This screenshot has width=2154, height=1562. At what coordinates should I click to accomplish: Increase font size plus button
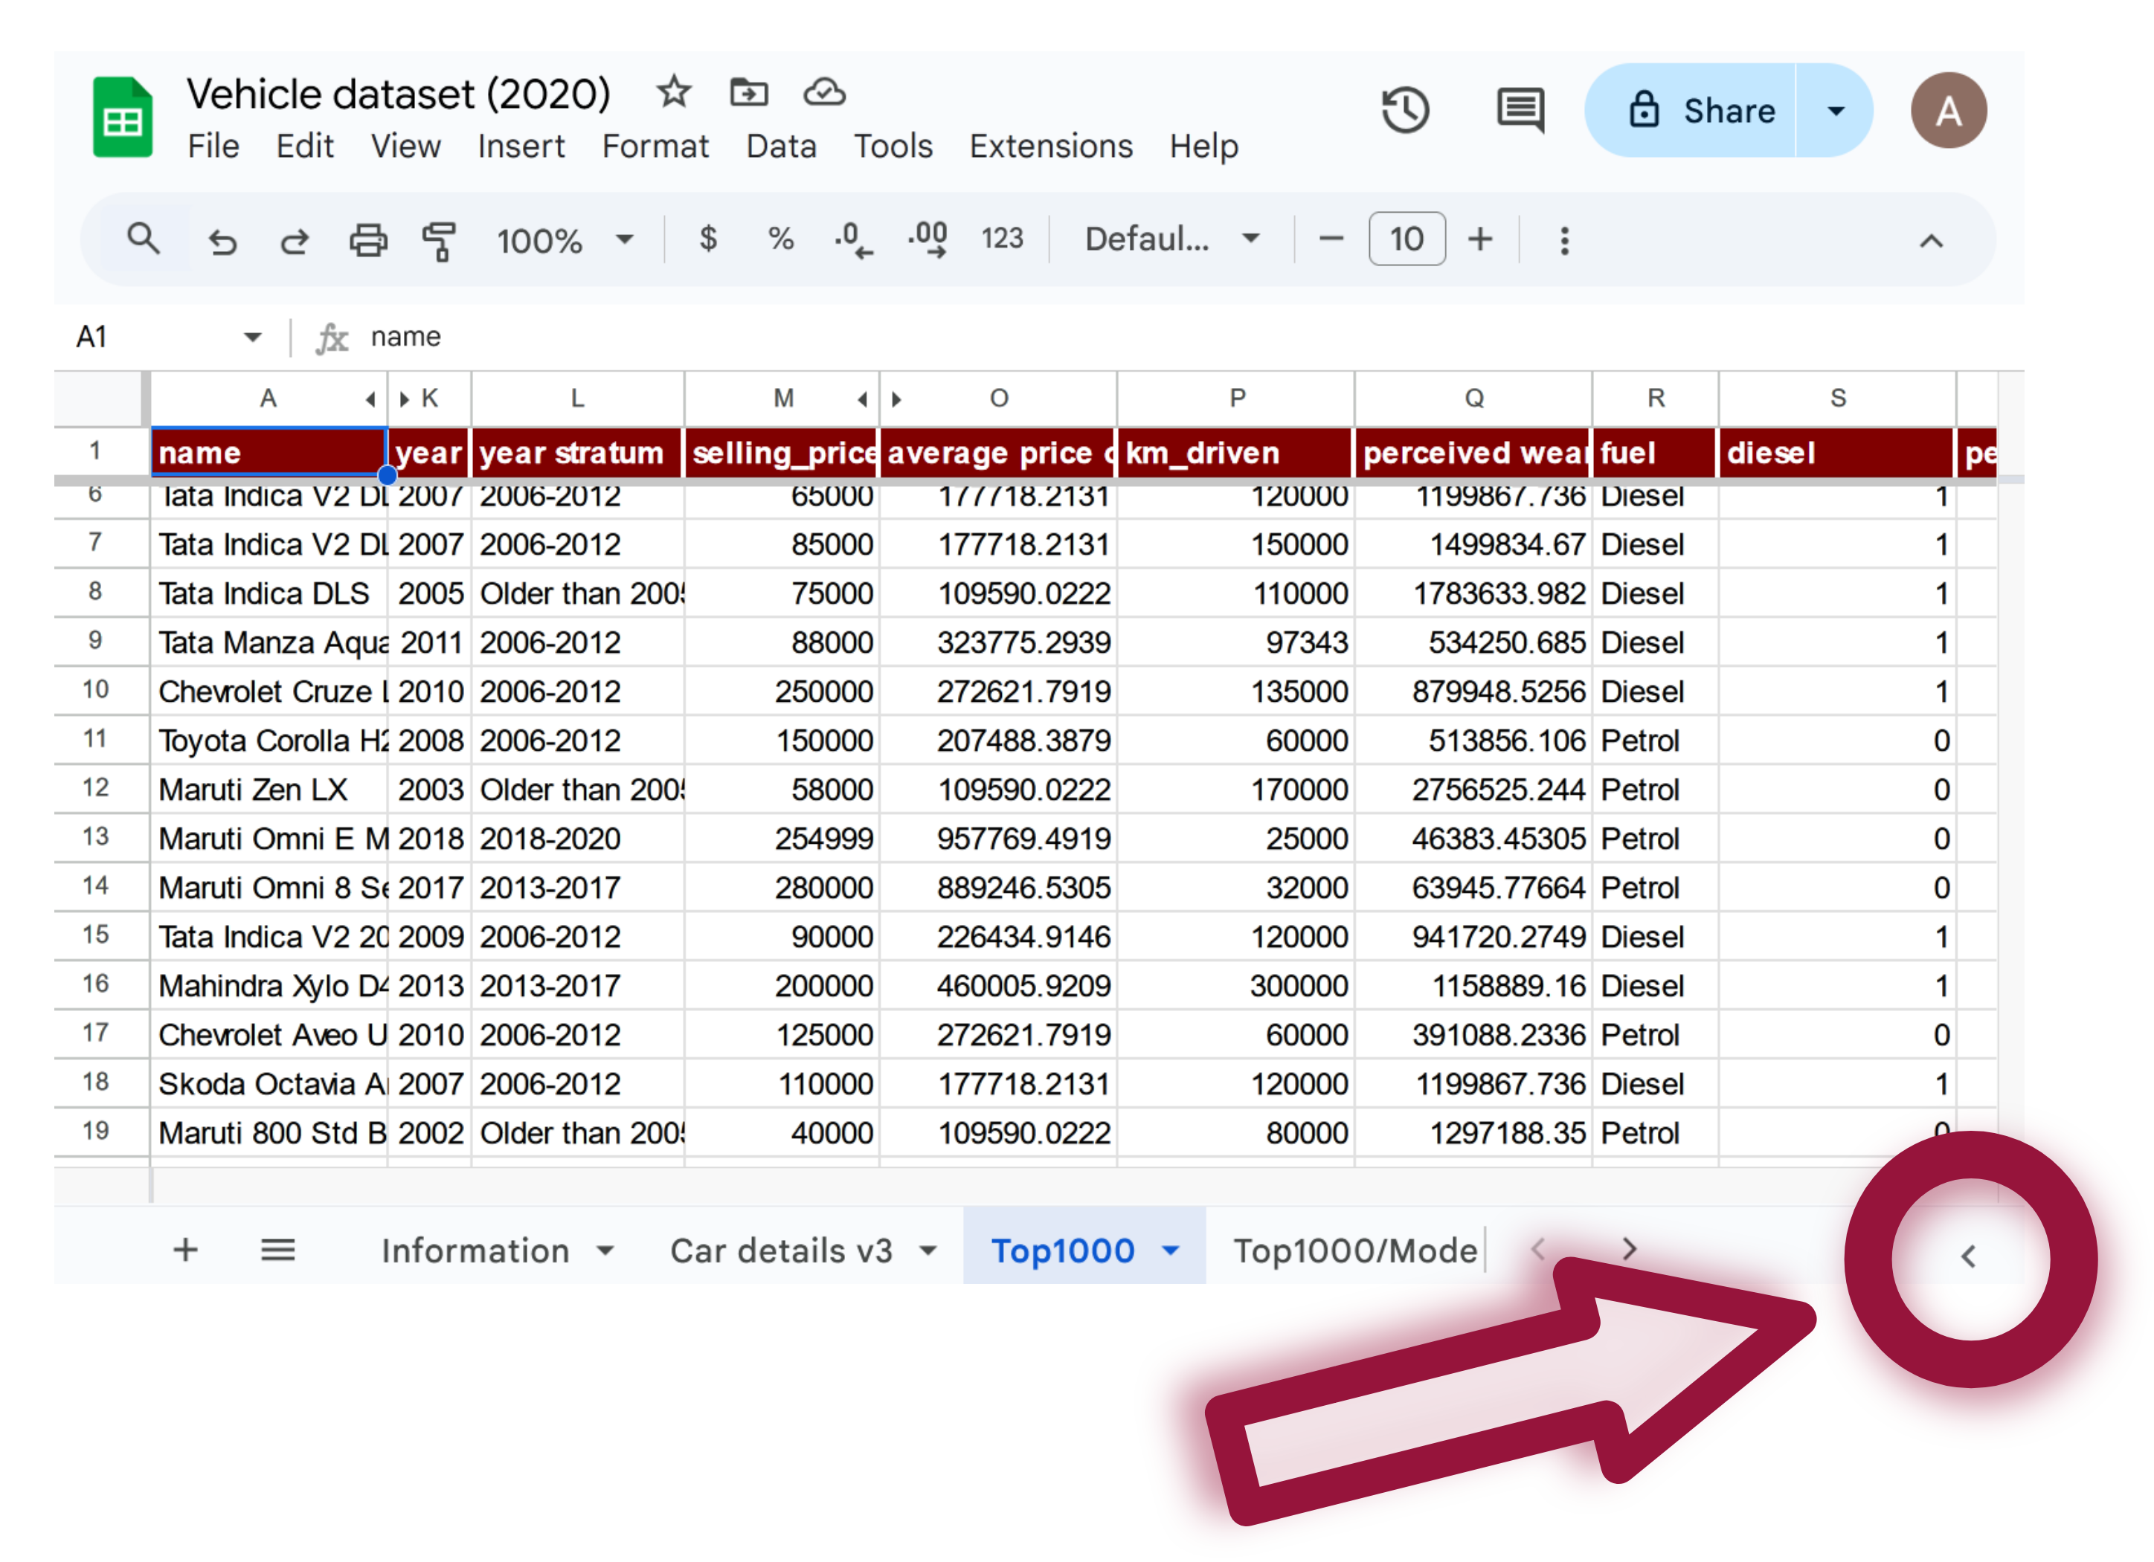click(1479, 239)
